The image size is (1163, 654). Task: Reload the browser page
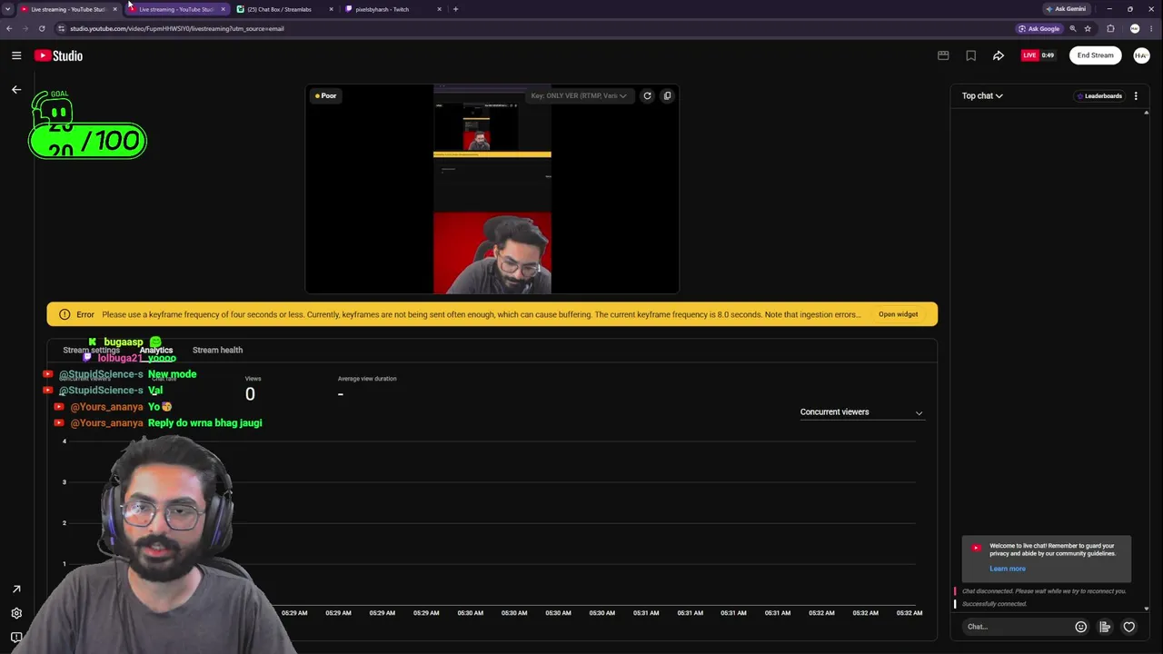(x=42, y=28)
